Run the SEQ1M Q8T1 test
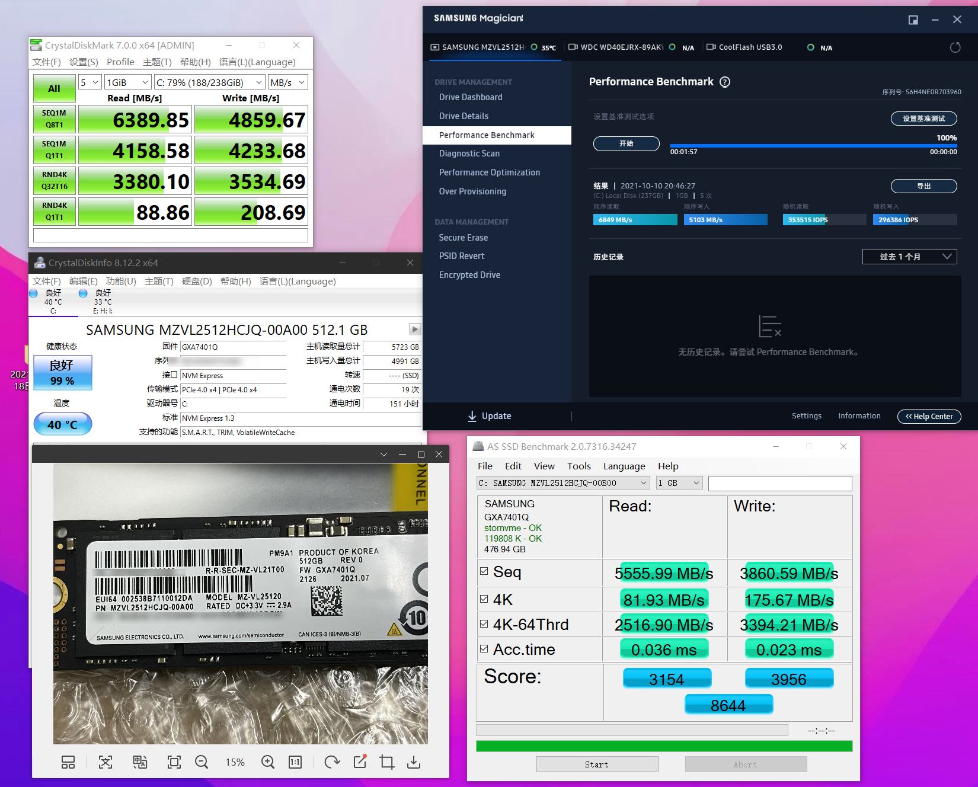 point(54,119)
